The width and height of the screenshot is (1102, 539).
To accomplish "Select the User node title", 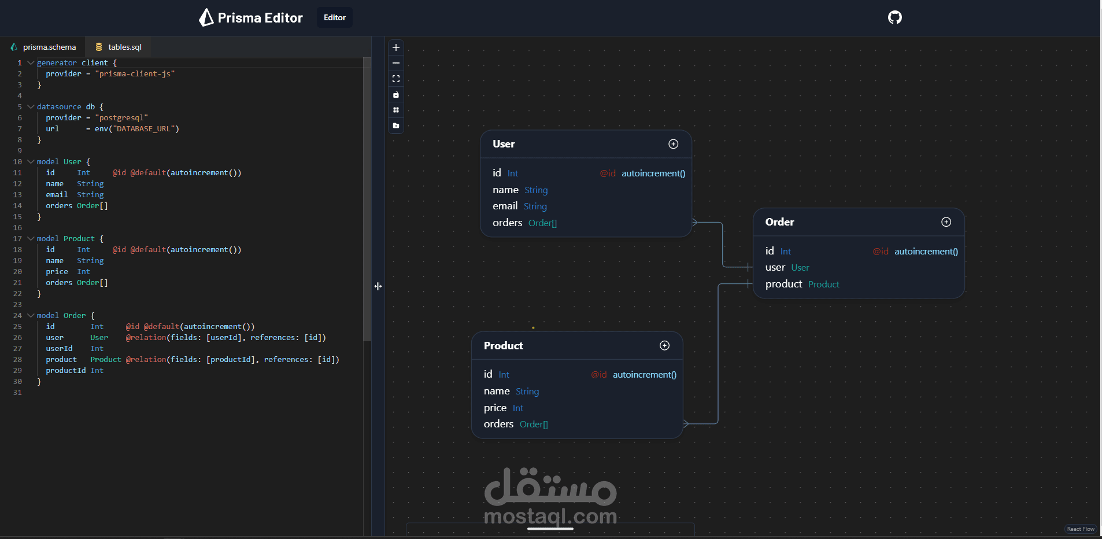I will pyautogui.click(x=504, y=144).
